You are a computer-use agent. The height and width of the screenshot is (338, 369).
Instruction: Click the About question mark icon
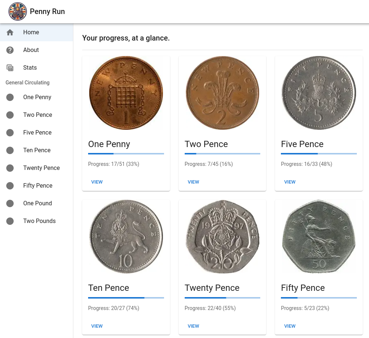click(x=10, y=50)
